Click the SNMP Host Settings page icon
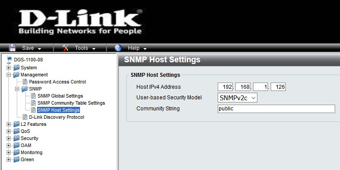Viewport: 340px width, 170px height. (x=34, y=110)
